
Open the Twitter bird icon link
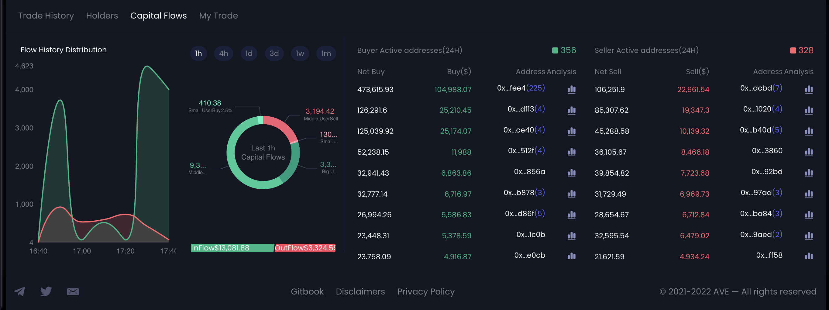tap(46, 291)
